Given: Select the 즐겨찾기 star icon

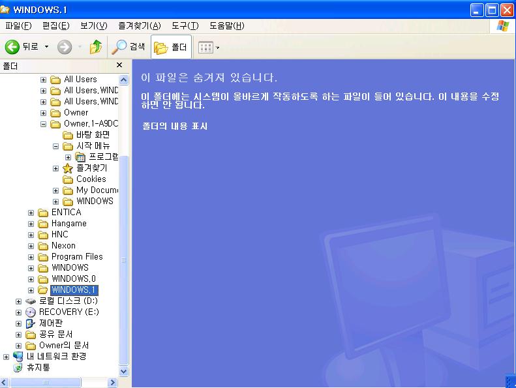Looking at the screenshot, I should pos(68,168).
